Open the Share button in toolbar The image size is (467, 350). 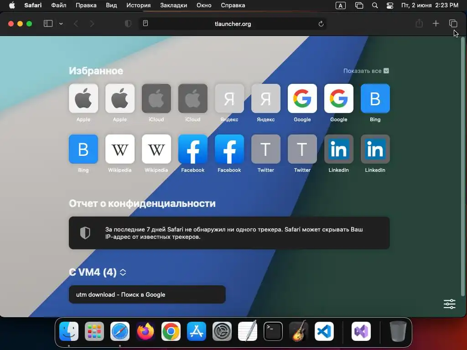pos(419,23)
